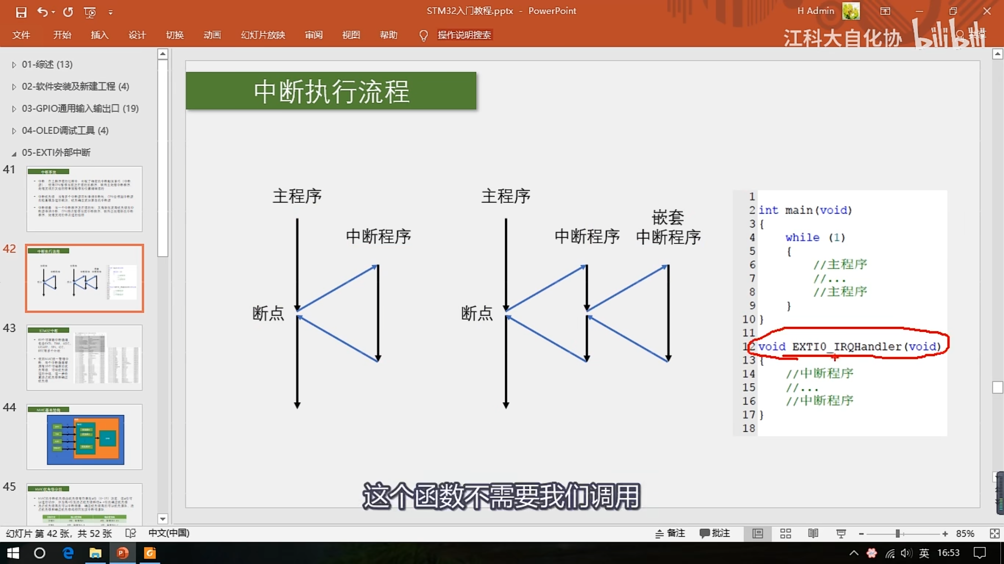
Task: Select slide 44 thumbnail
Action: tap(84, 437)
